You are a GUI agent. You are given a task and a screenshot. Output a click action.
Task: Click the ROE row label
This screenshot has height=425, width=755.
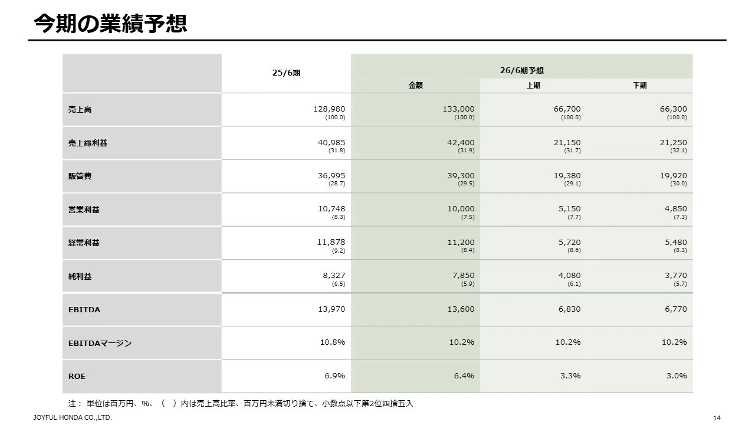(x=77, y=376)
